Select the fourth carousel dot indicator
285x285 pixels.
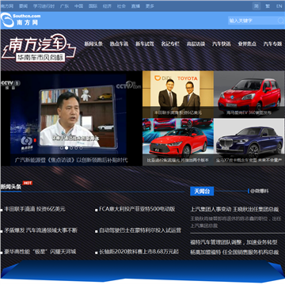[76, 148]
